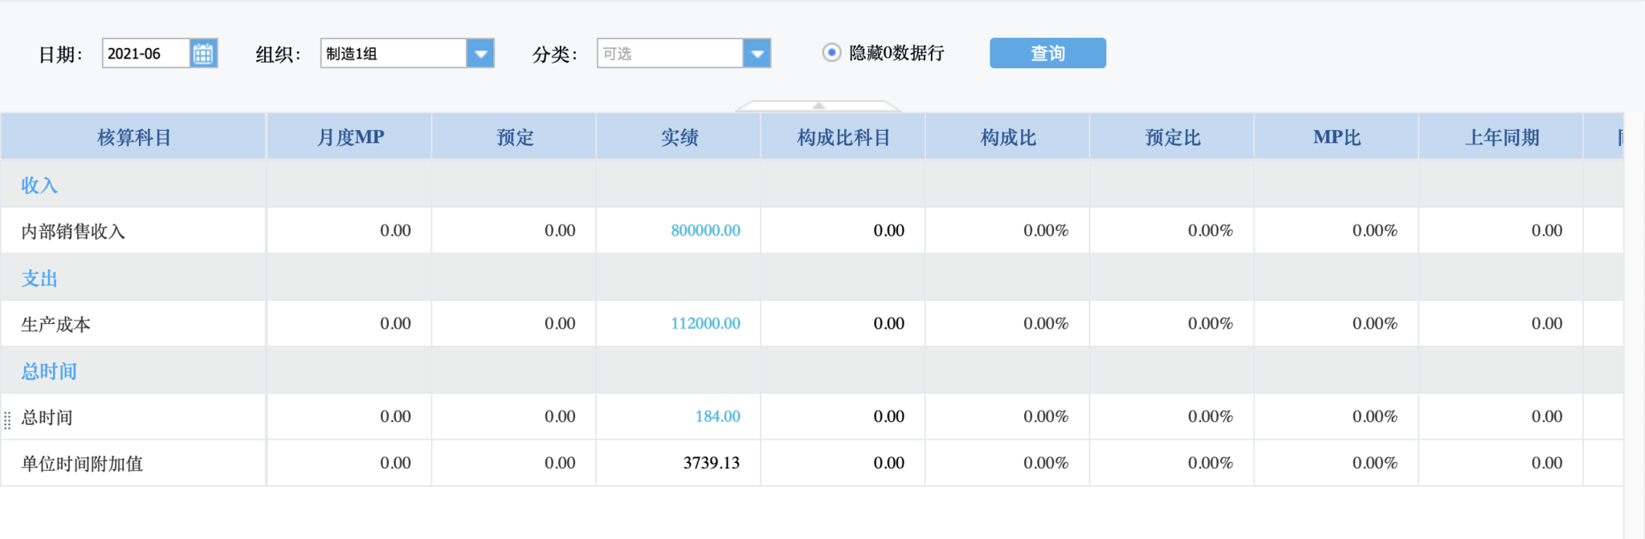Select the 组织 field showing 制造1组
The width and height of the screenshot is (1645, 539).
coord(393,54)
